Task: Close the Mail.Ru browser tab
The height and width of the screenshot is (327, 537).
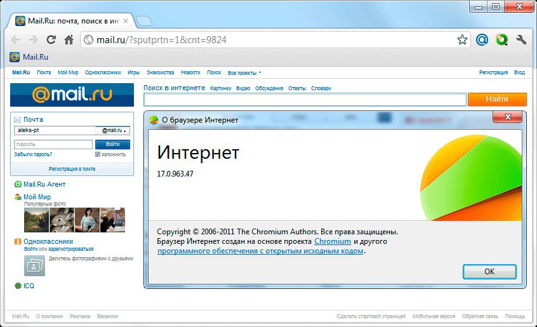Action: 126,21
